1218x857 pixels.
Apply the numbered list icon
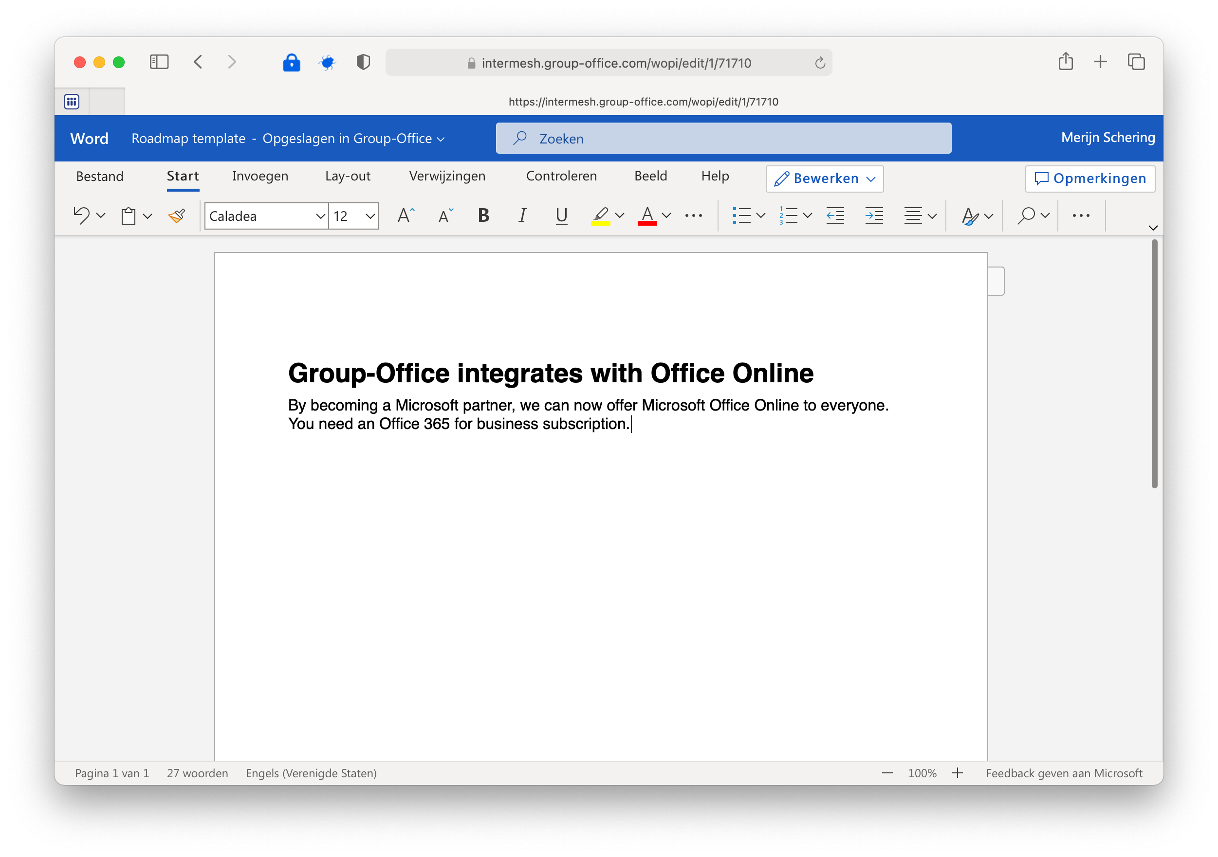[788, 215]
